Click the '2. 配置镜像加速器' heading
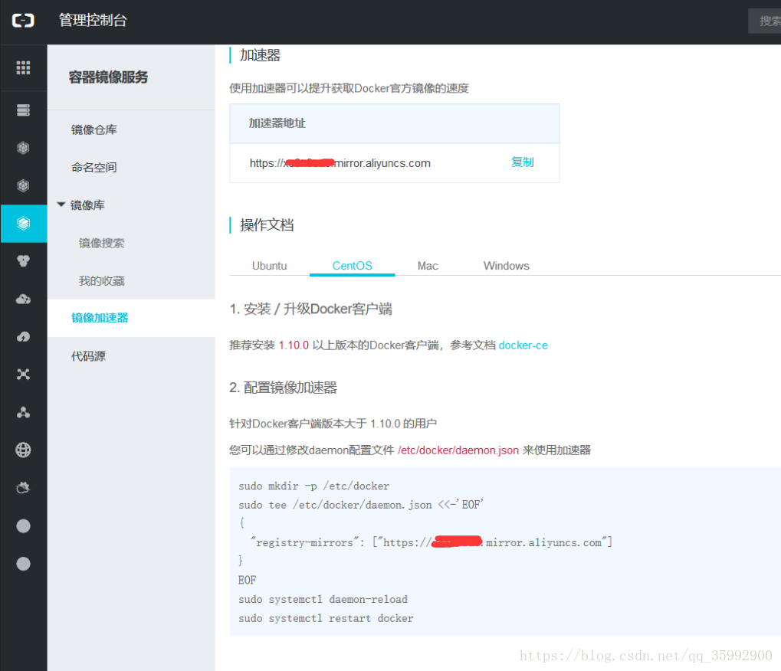This screenshot has width=781, height=671. click(283, 388)
